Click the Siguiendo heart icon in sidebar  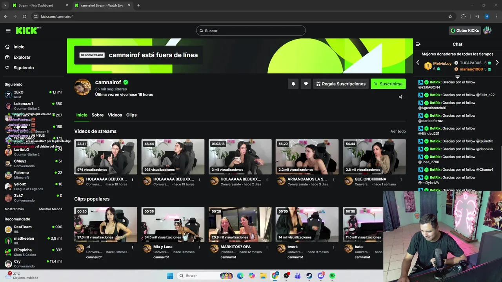pyautogui.click(x=7, y=68)
